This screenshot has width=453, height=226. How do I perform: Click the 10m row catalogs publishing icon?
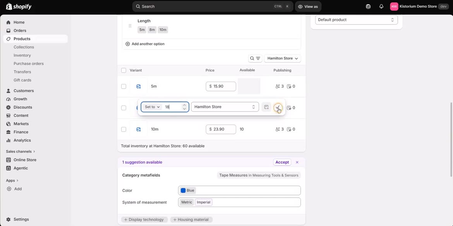click(289, 129)
